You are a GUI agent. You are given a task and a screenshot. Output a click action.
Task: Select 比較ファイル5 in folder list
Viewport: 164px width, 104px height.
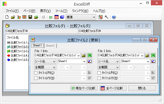click(x=18, y=60)
